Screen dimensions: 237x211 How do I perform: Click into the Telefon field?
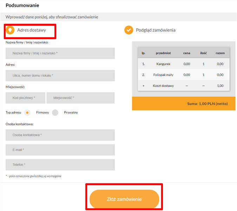pos(60,164)
